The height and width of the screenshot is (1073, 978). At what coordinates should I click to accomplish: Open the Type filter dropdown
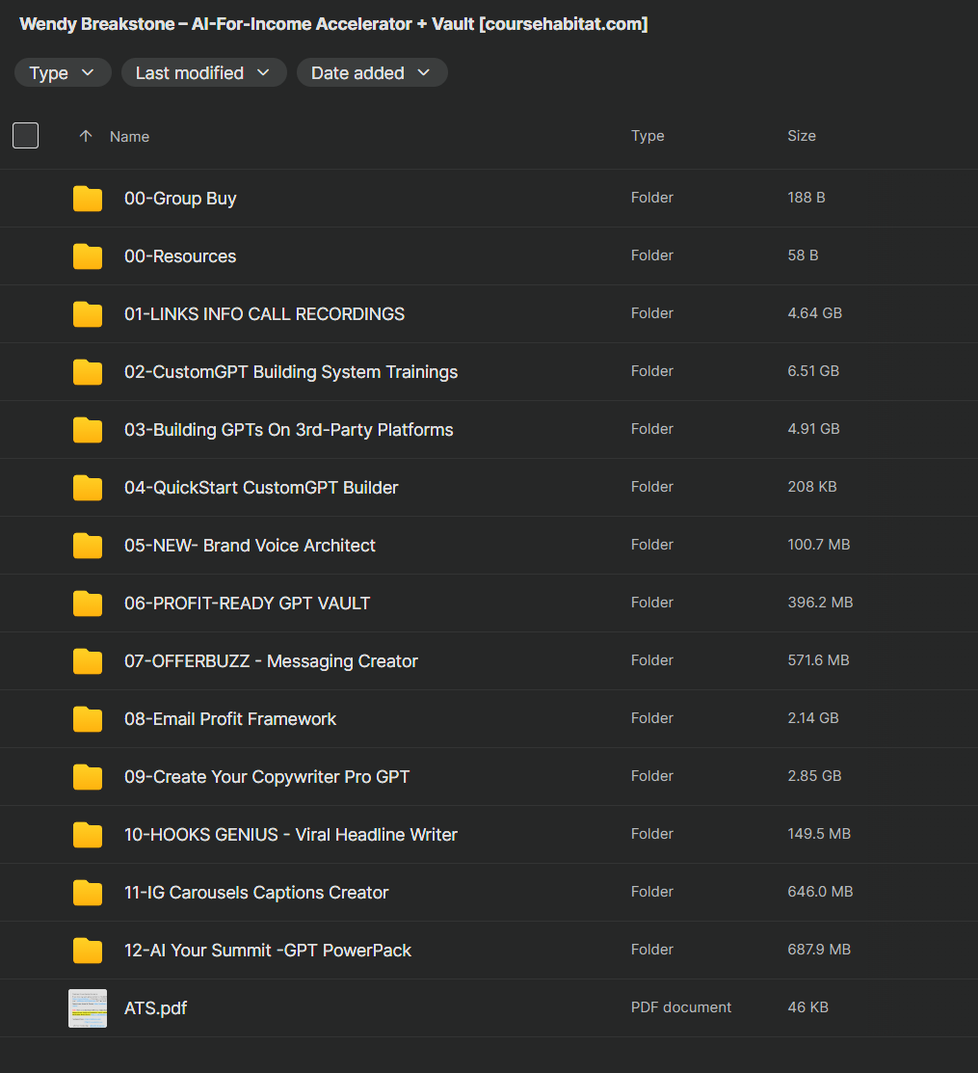[x=63, y=72]
